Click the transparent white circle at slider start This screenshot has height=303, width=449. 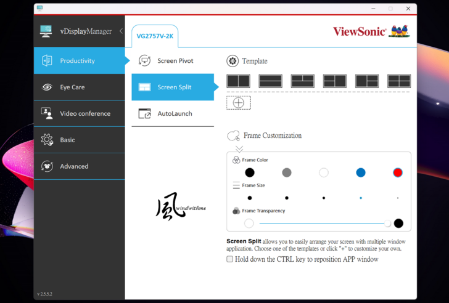(249, 224)
